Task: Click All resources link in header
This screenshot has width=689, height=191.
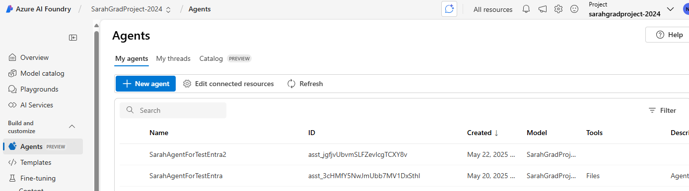Action: 493,9
